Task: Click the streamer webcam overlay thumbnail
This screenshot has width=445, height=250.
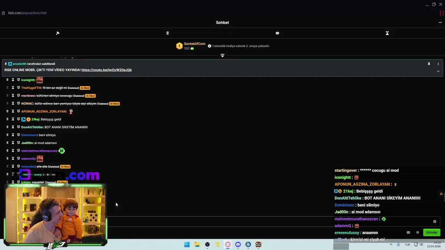Action: (x=55, y=215)
